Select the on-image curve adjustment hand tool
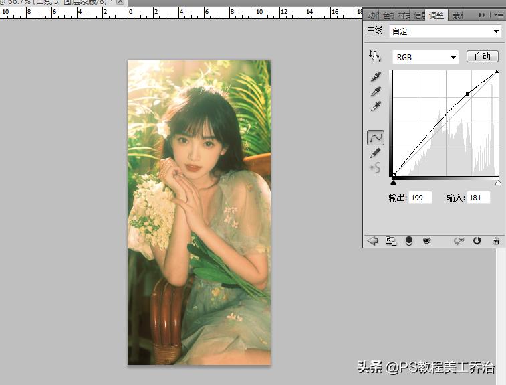 [375, 56]
